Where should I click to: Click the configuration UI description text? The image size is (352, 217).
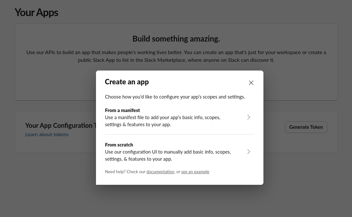coord(168,155)
